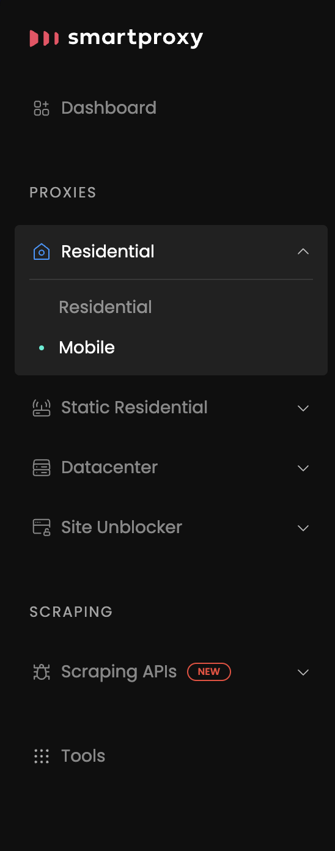Click the teal active dot beside Mobile

click(x=42, y=347)
